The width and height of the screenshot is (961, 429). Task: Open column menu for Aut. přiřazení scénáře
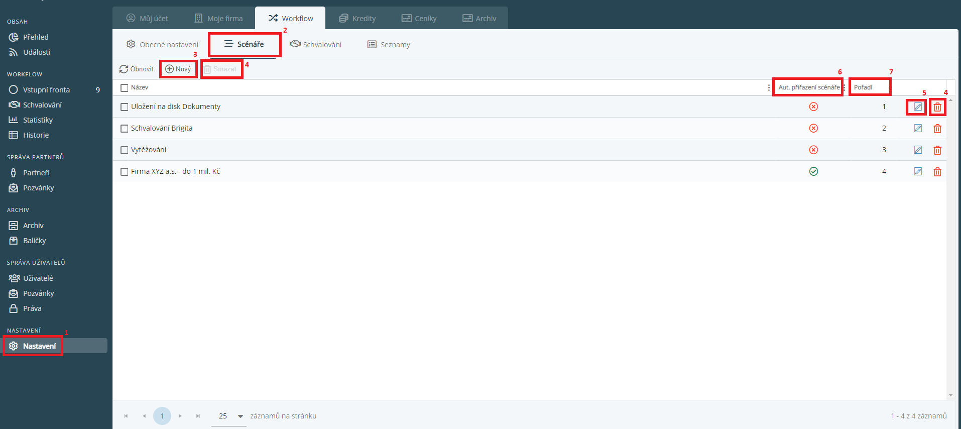(844, 88)
